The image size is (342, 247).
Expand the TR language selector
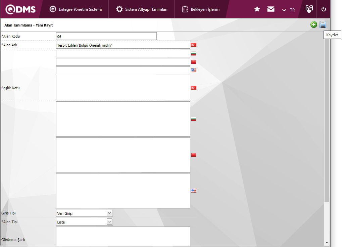289,10
